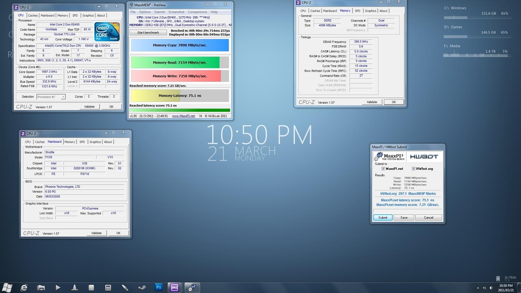
Task: Open Mainboard tab in Memory CPU-Z window
Action: pyautogui.click(x=330, y=11)
